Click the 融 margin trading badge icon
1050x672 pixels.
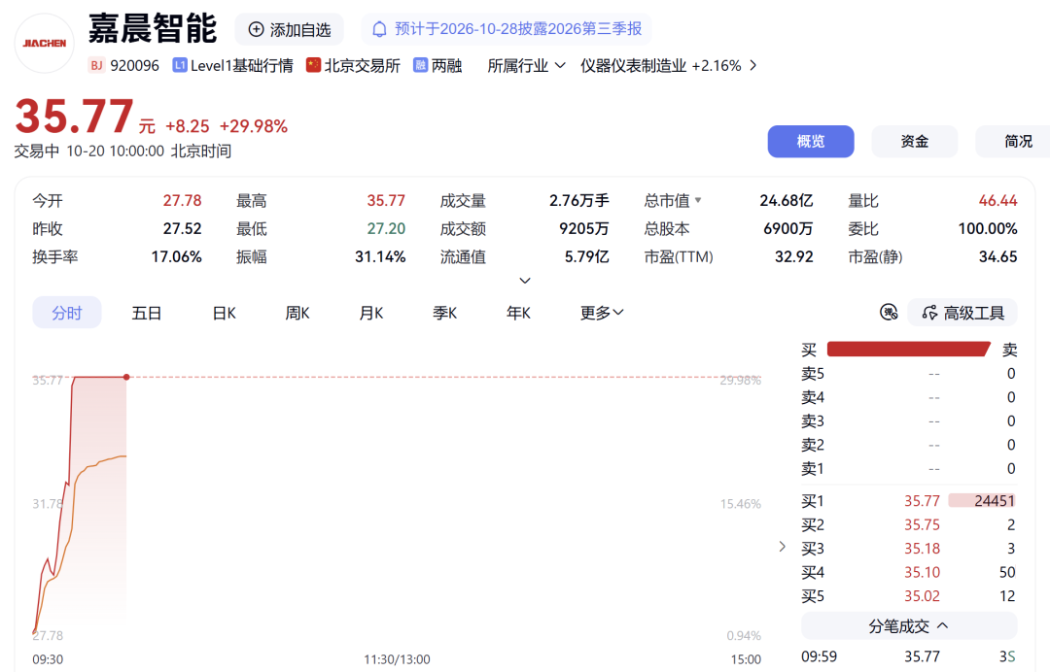pyautogui.click(x=421, y=65)
